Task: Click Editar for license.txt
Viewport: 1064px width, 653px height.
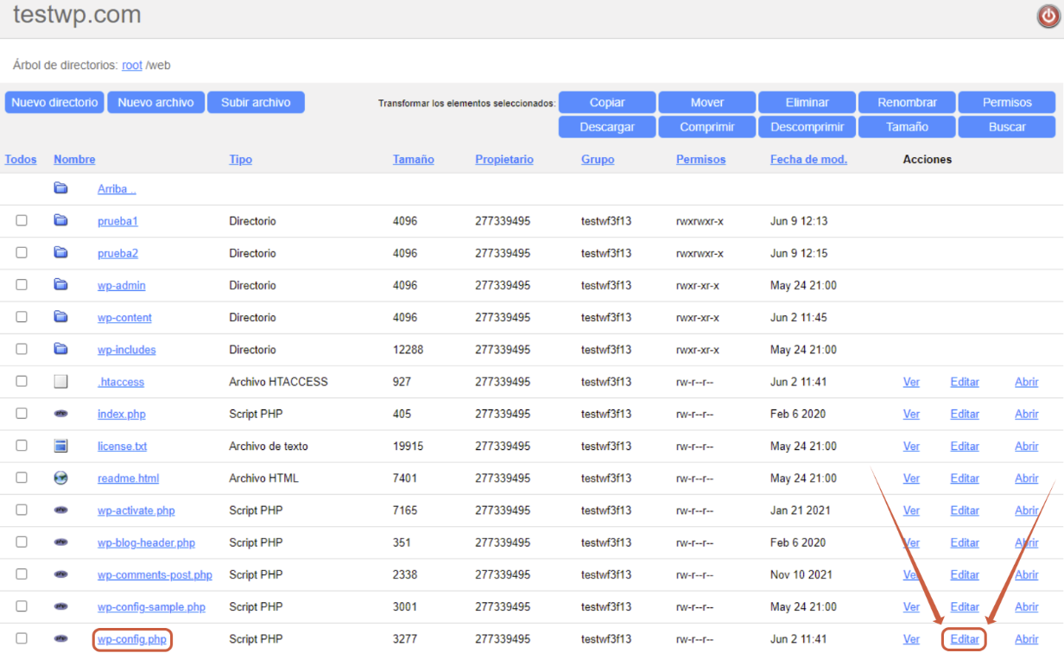Action: (965, 447)
